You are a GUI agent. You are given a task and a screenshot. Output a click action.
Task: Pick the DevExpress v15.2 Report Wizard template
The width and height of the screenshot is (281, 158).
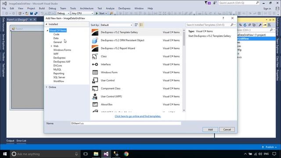(x=137, y=48)
